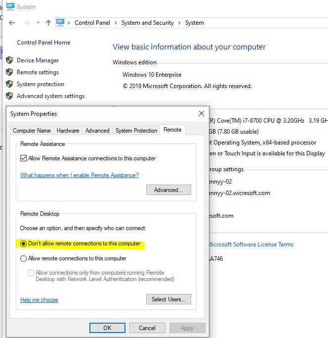The width and height of the screenshot is (328, 338).
Task: Expand chevron before Control Panel breadcrumb
Action: pos(69,23)
